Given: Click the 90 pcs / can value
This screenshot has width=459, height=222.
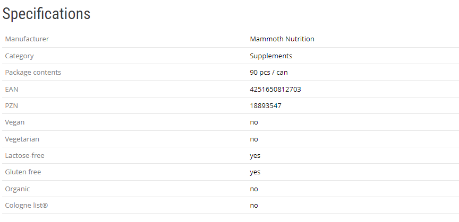Looking at the screenshot, I should pyautogui.click(x=269, y=73).
